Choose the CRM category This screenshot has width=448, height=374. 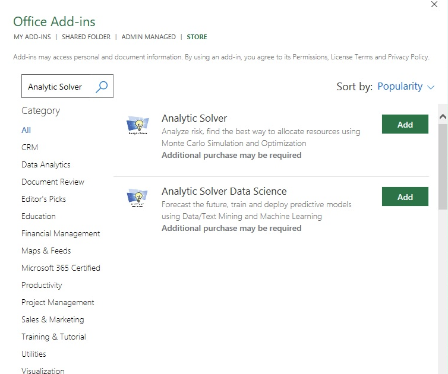coord(30,147)
